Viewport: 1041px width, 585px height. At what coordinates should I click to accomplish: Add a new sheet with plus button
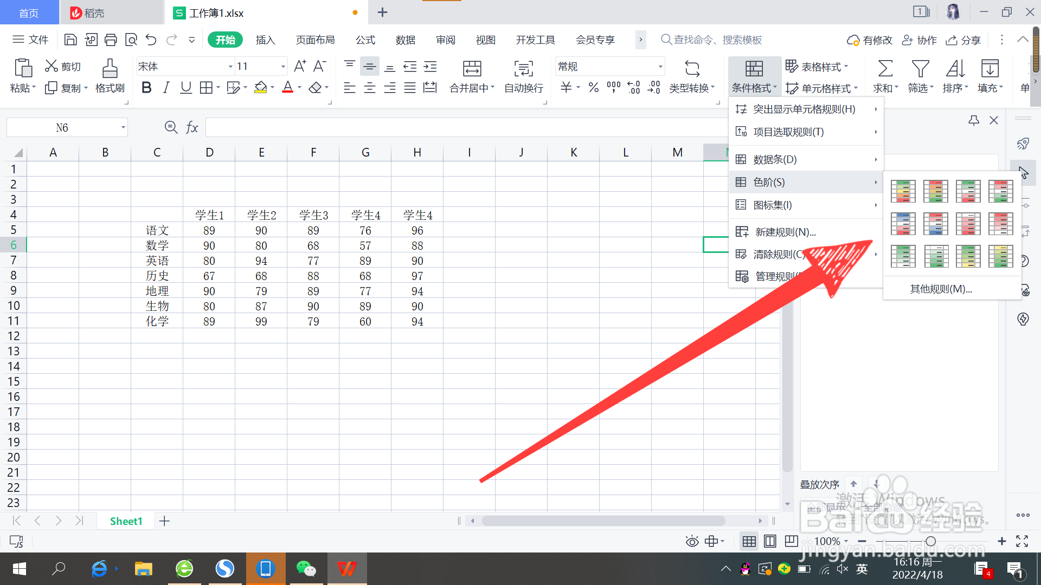164,521
